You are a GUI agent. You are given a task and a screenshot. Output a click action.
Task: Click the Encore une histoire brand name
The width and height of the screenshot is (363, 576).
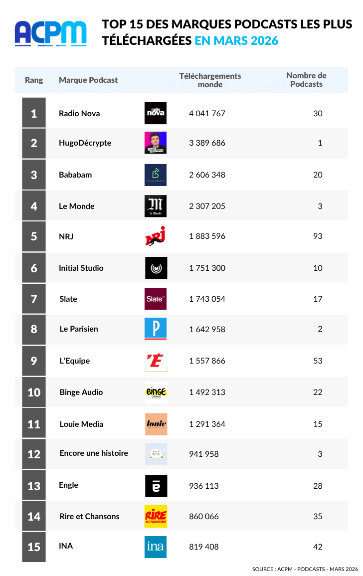(x=94, y=453)
